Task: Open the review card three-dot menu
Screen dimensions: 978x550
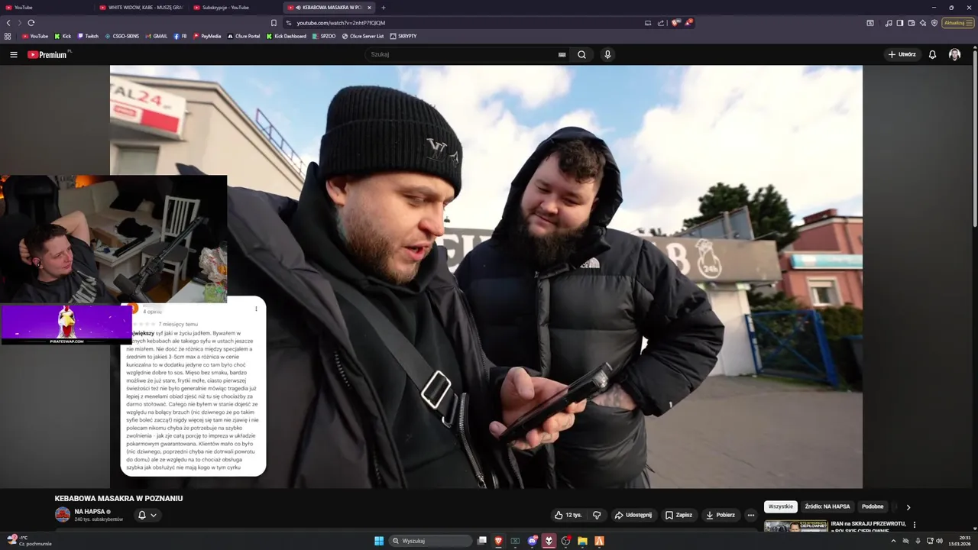Action: click(256, 309)
